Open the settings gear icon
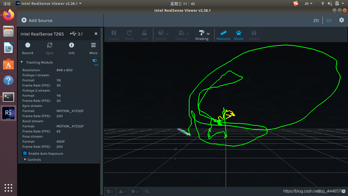Image resolution: width=348 pixels, height=196 pixels. pyautogui.click(x=342, y=20)
